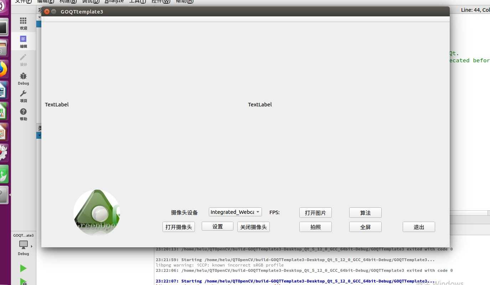This screenshot has height=285, width=490.
Task: Click the 关闭摄像头 button
Action: 253,227
